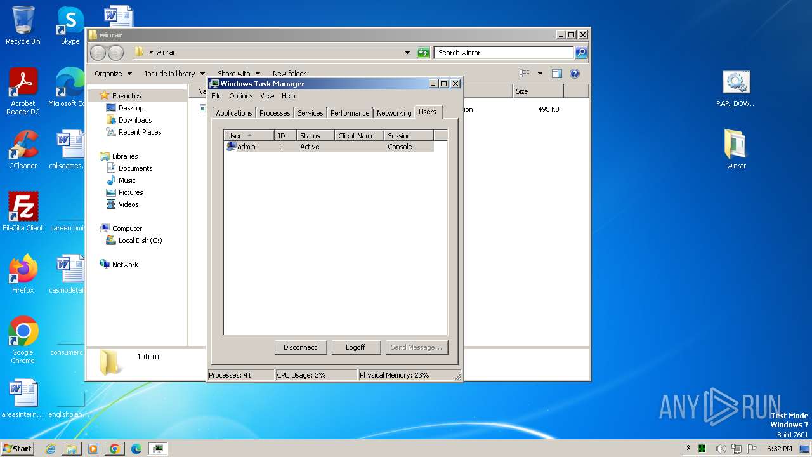This screenshot has width=812, height=457.
Task: Open Explorer Organize dropdown
Action: click(113, 74)
